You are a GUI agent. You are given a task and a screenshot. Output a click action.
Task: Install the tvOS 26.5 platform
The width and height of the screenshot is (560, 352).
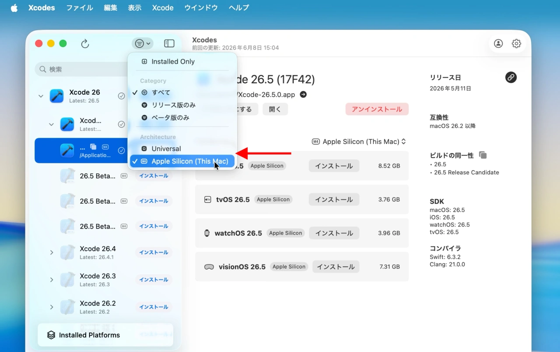click(334, 200)
